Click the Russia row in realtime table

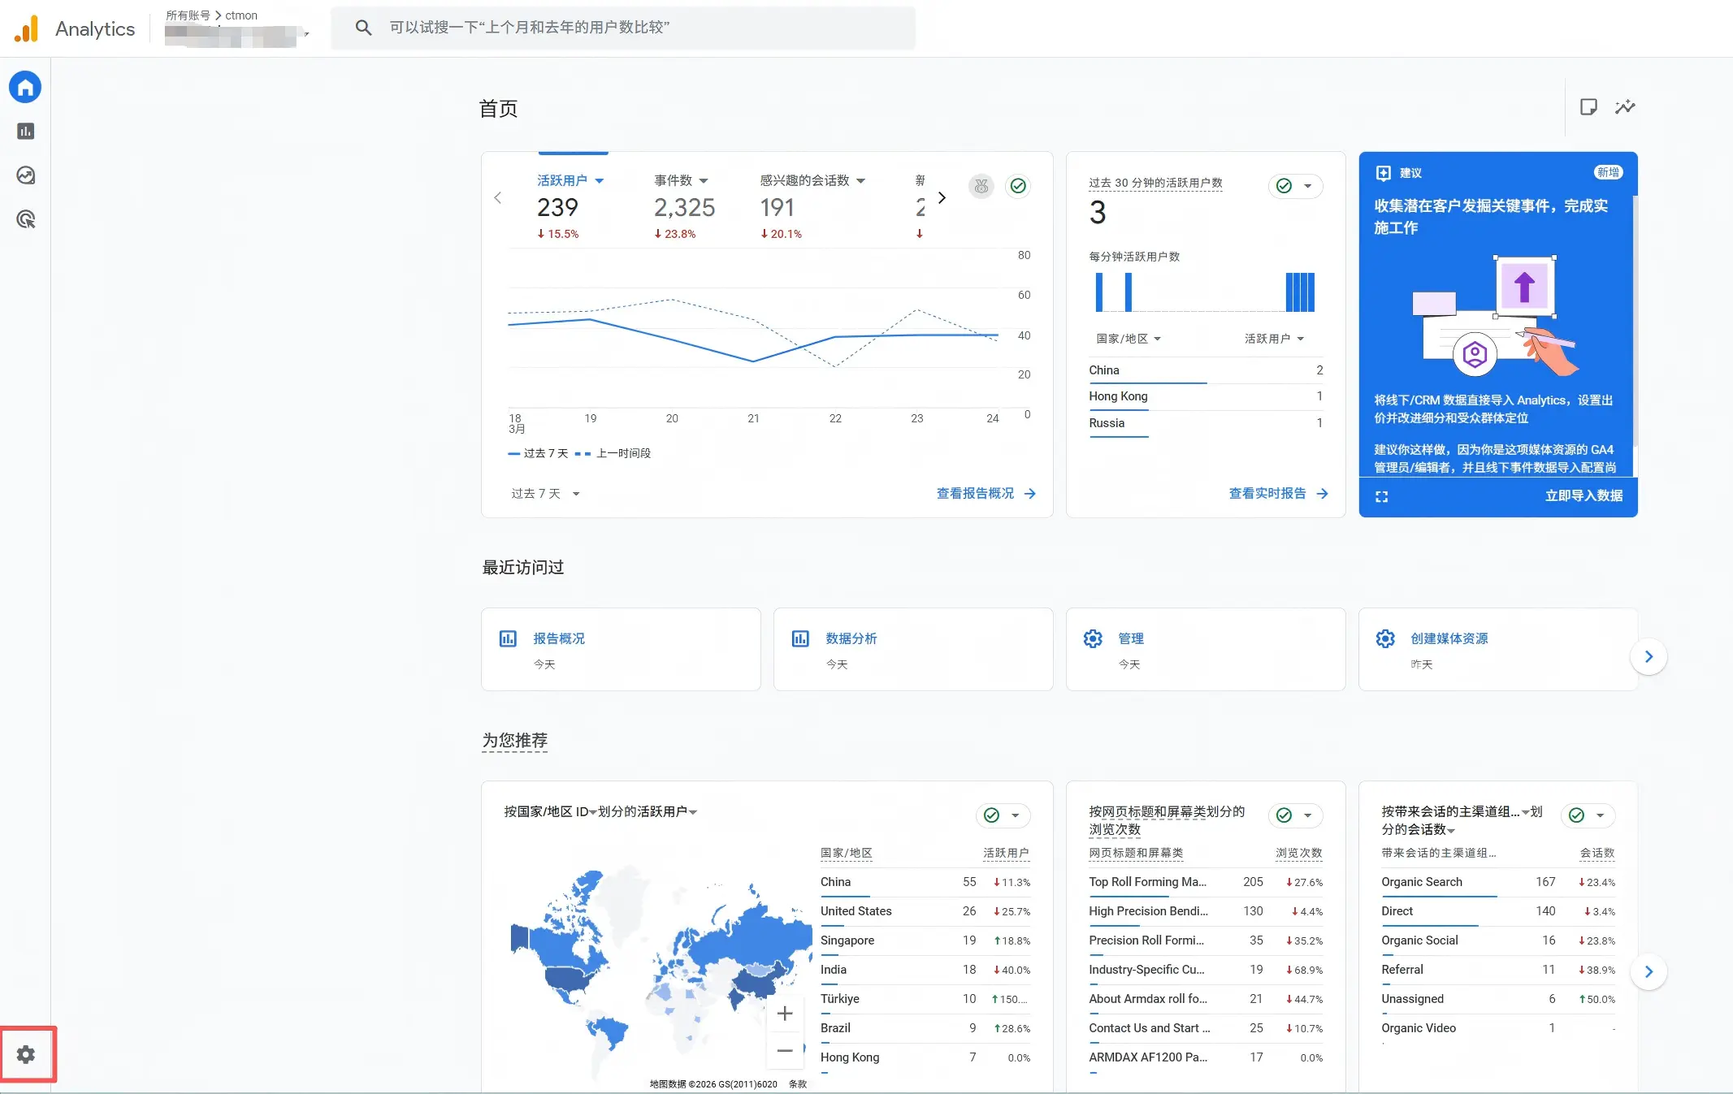(x=1206, y=423)
